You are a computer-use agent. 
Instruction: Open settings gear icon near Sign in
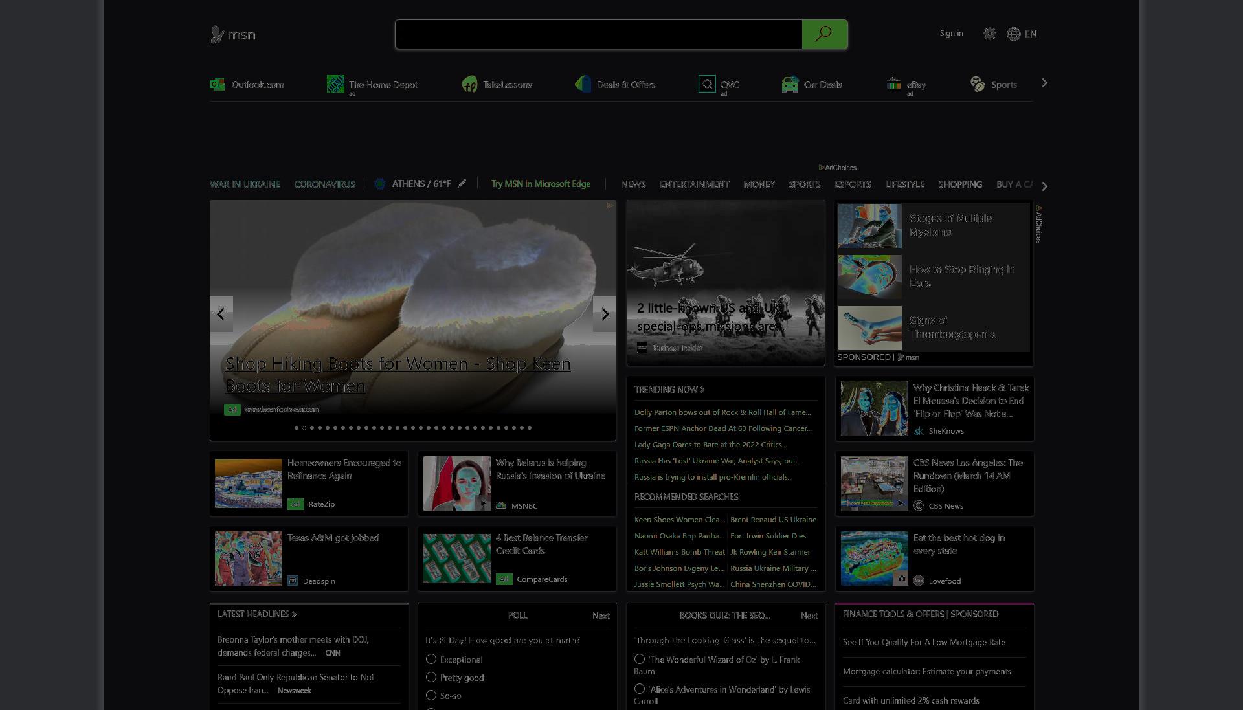point(989,34)
